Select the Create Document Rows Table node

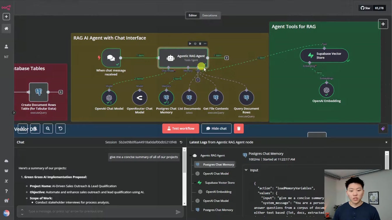tap(38, 92)
